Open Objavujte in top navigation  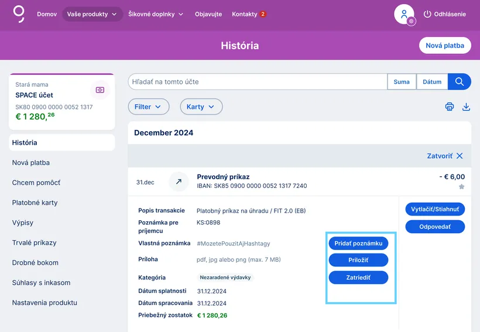tap(208, 14)
